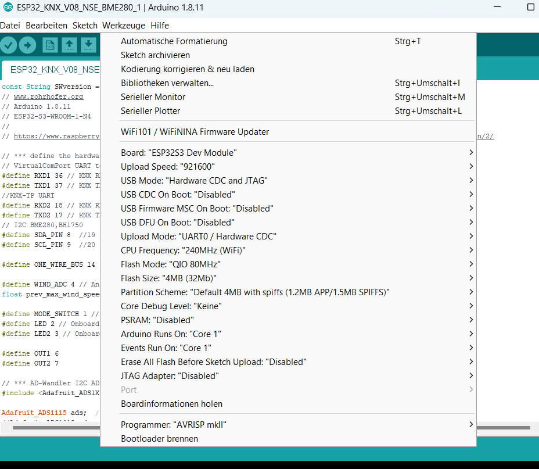Click the Open sketch up-arrow icon
The image size is (539, 469).
coord(69,45)
